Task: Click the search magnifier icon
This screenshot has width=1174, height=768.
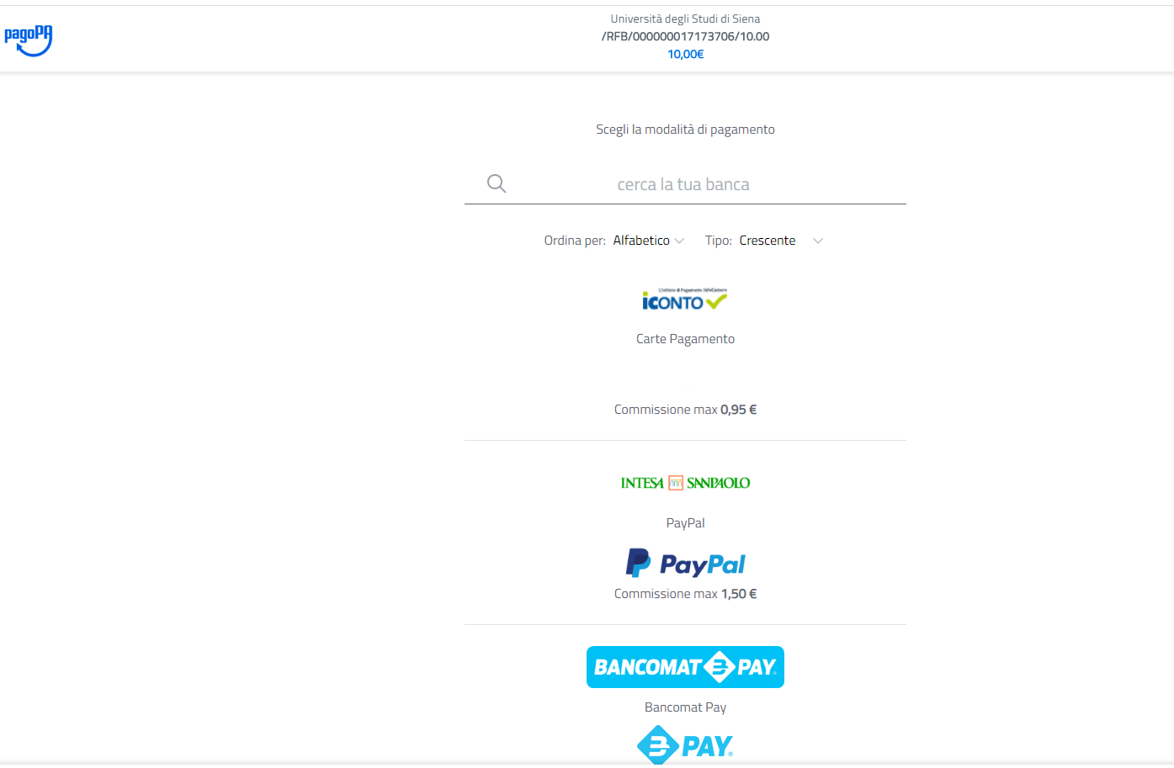Action: (497, 183)
